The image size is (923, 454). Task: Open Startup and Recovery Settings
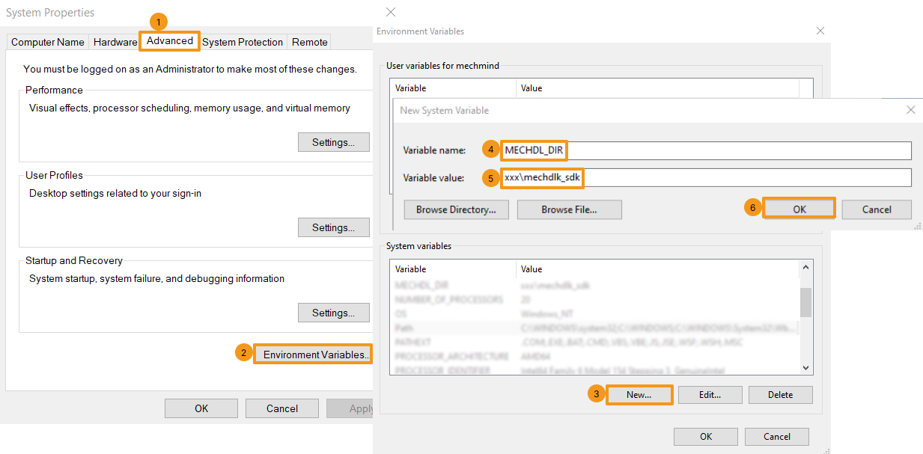(x=334, y=313)
